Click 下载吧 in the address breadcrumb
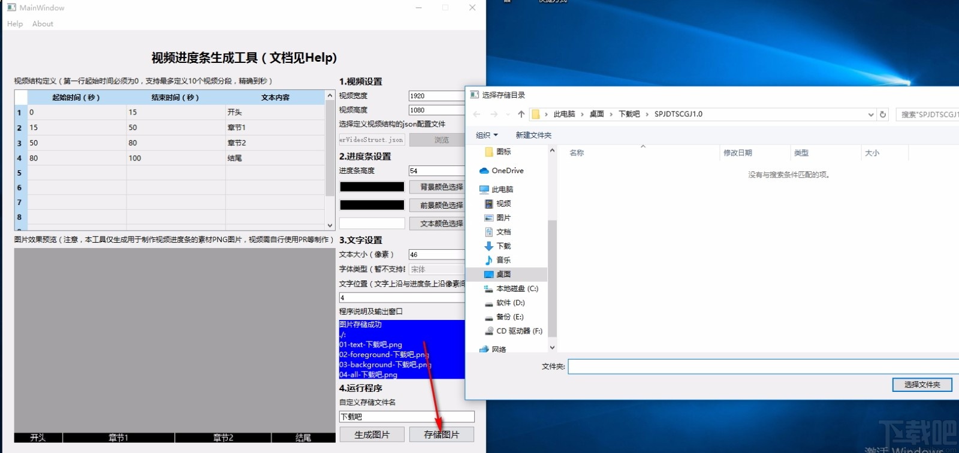Image resolution: width=959 pixels, height=453 pixels. [629, 114]
